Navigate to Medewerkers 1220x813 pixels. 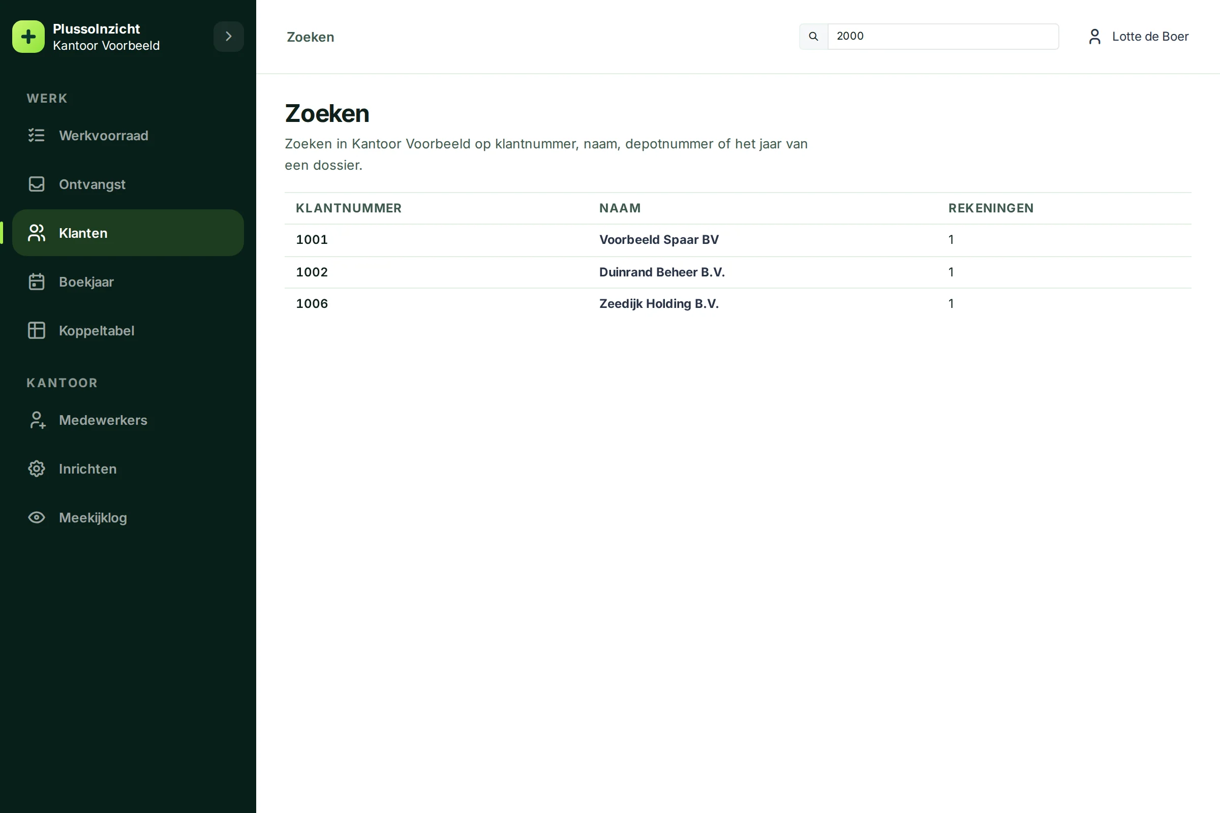(x=128, y=420)
